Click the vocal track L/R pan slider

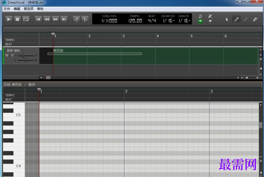pyautogui.click(x=26, y=60)
